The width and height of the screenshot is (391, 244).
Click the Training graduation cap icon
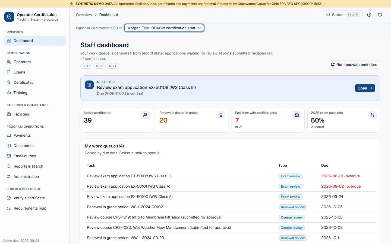9,93
